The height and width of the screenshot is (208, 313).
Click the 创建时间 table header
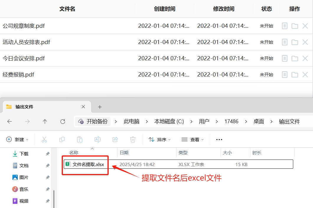[165, 9]
